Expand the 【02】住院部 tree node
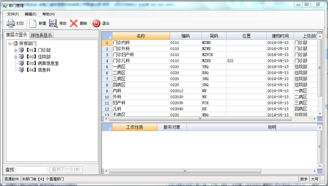The width and height of the screenshot is (328, 186). [x=16, y=57]
